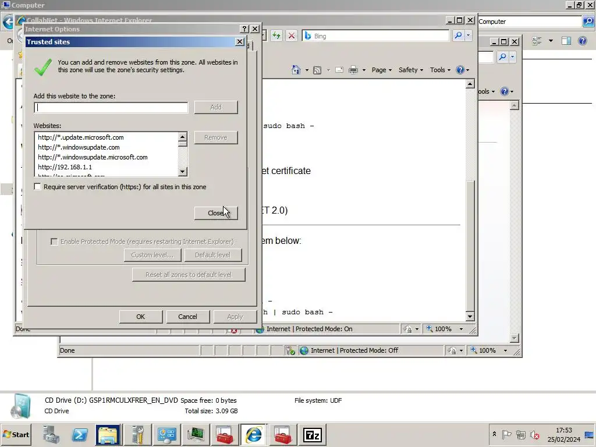The height and width of the screenshot is (447, 596).
Task: Click OK in Internet Options dialog
Action: pyautogui.click(x=141, y=317)
